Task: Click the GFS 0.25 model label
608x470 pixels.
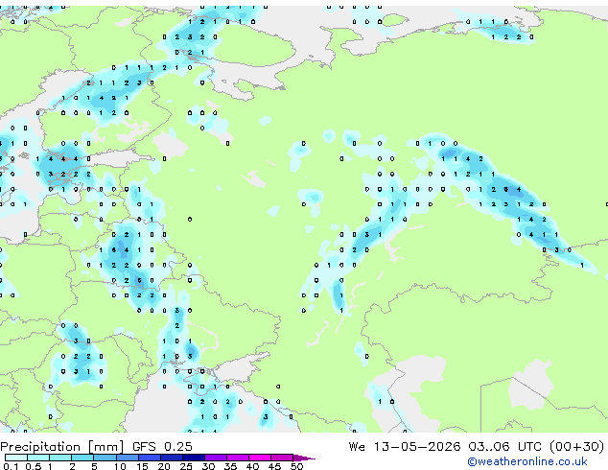Action: click(162, 447)
